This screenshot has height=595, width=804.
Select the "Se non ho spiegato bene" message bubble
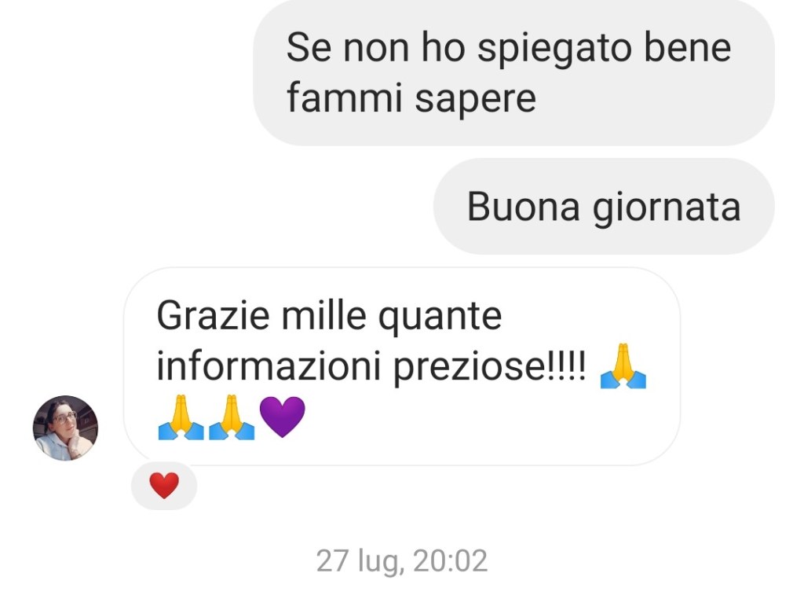coord(513,72)
